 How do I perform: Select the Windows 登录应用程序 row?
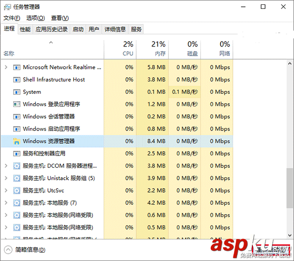(x=117, y=104)
